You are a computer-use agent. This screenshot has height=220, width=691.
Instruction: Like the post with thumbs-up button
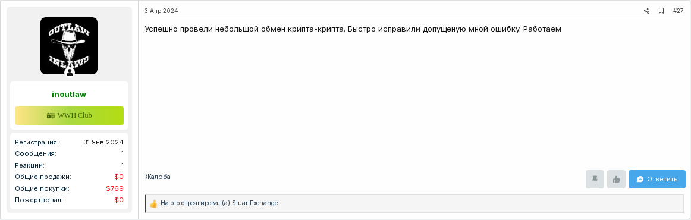pos(616,179)
